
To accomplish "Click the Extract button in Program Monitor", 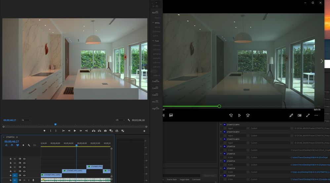I will point(99,131).
